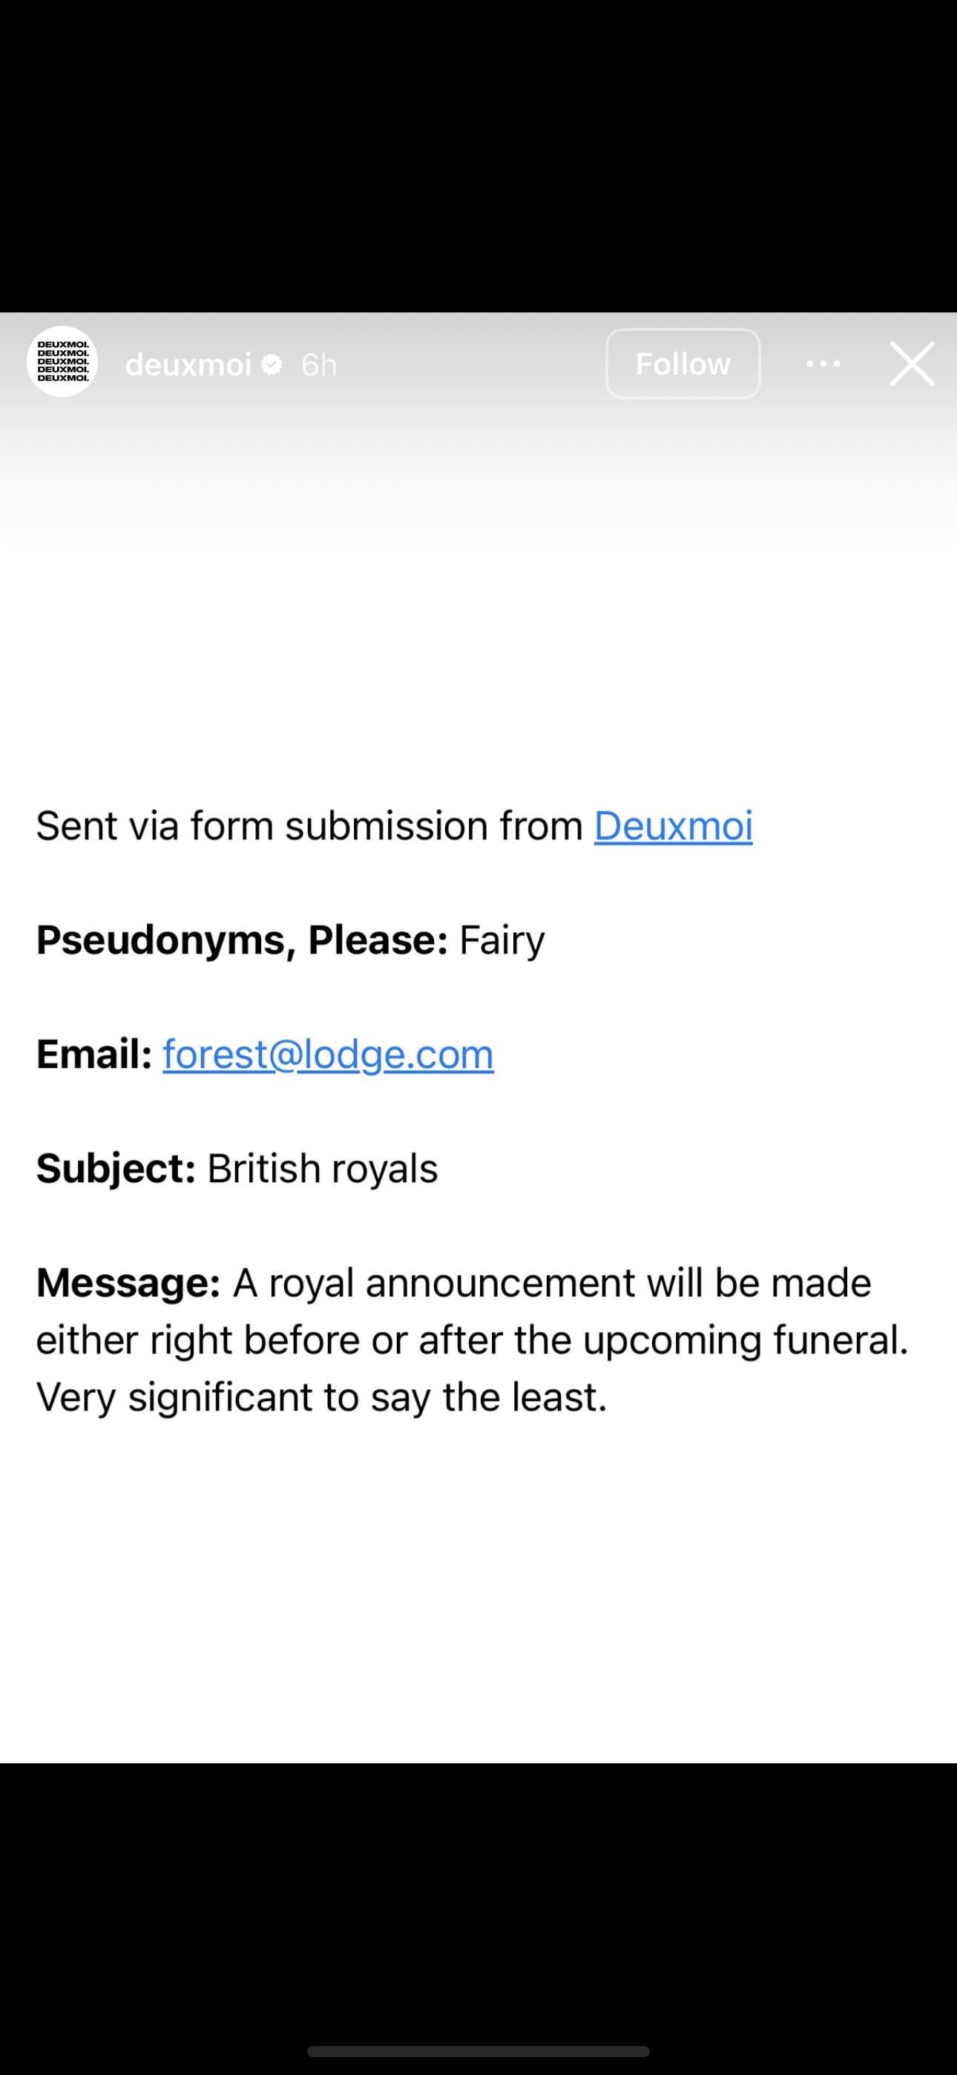Tap the 6h timestamp
This screenshot has height=2075, width=957.
(319, 365)
